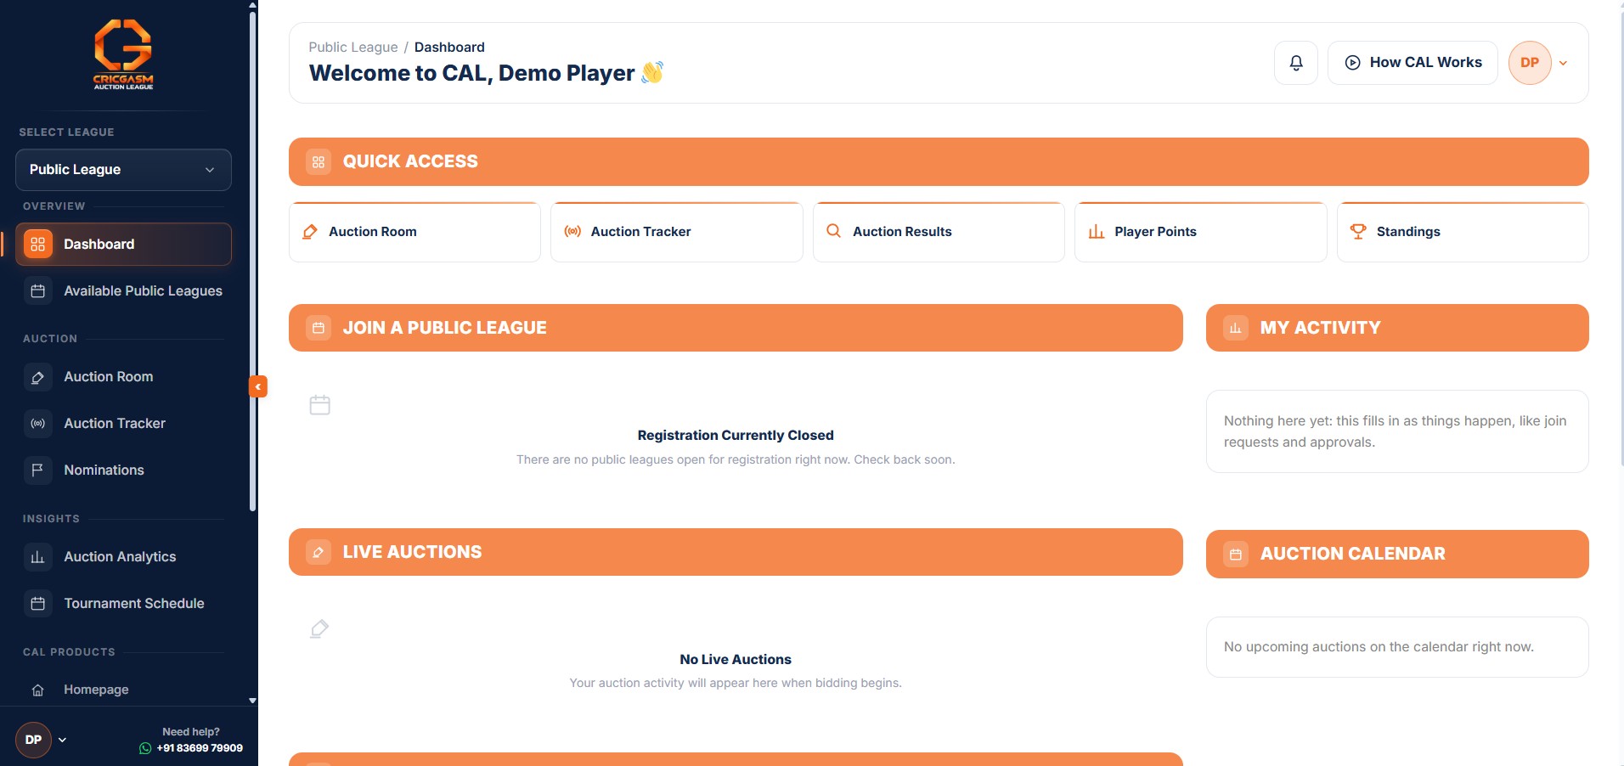Click the bar chart icon beside Auction Analytics
This screenshot has height=766, width=1624.
[38, 557]
